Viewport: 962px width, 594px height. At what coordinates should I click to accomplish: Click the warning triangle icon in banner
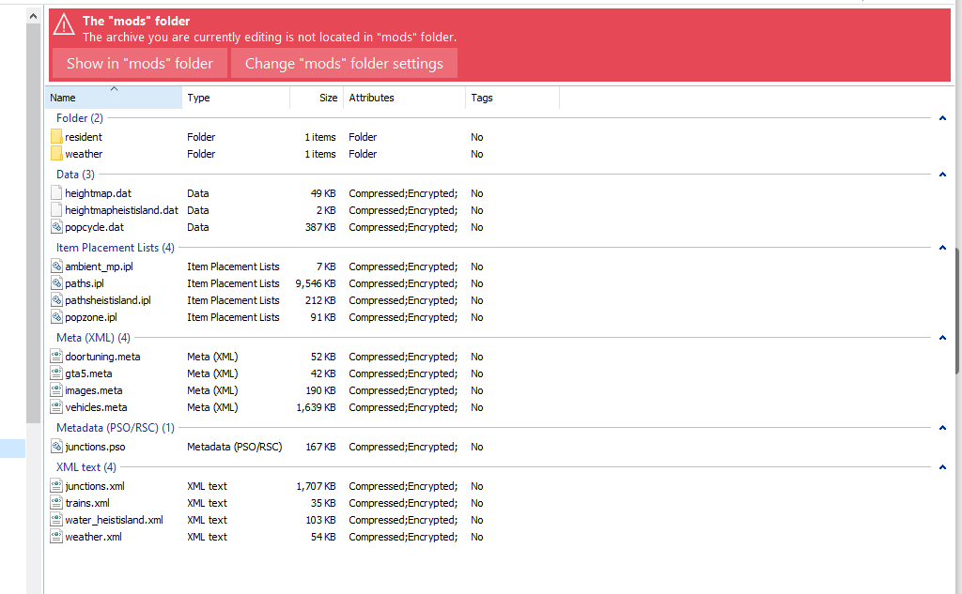pyautogui.click(x=64, y=25)
